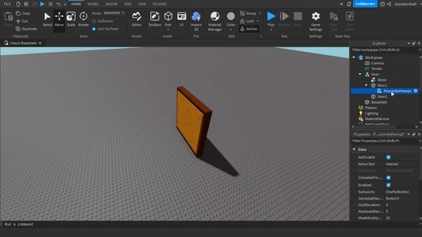The image size is (422, 237).
Task: Click Duplicate in Clipboard group
Action: click(x=26, y=29)
